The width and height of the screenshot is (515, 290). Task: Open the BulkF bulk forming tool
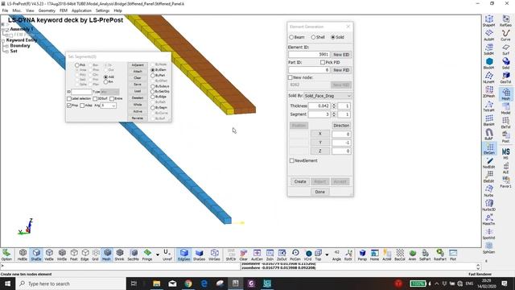[488, 135]
